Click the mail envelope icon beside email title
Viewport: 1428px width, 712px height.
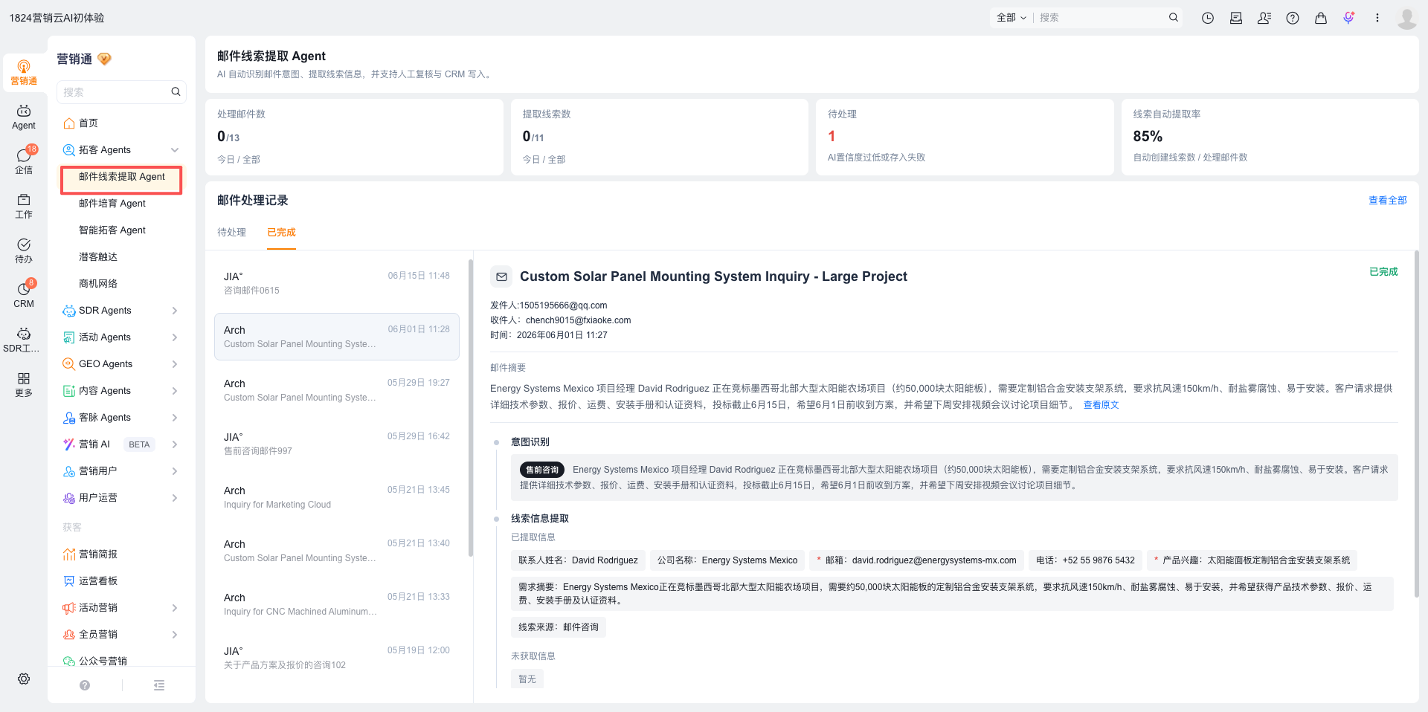pos(502,276)
